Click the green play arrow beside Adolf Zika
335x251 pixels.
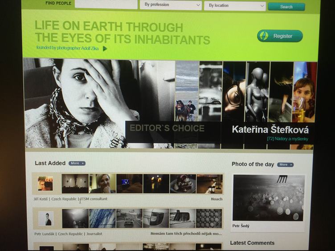point(105,49)
